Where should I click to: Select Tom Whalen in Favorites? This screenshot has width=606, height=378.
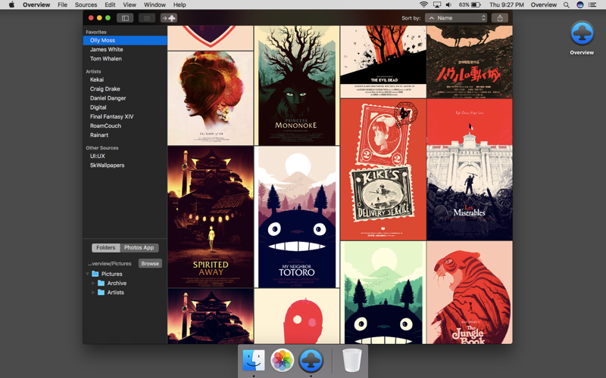point(125,59)
